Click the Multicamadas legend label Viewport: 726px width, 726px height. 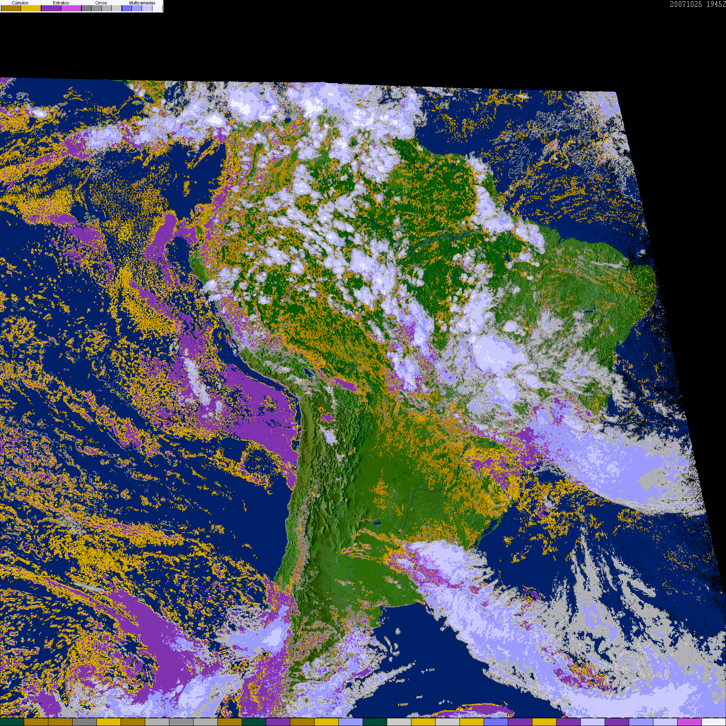[142, 3]
